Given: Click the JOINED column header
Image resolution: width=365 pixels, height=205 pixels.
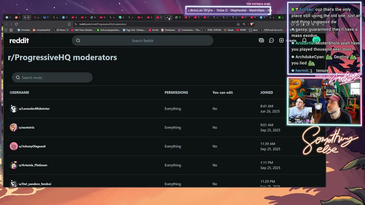Looking at the screenshot, I should 267,92.
